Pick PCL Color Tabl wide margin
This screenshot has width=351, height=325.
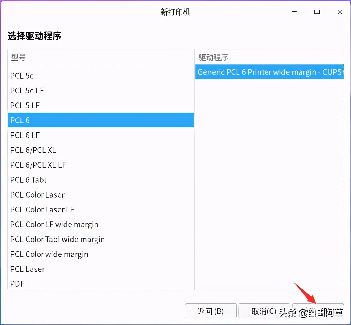coord(57,239)
